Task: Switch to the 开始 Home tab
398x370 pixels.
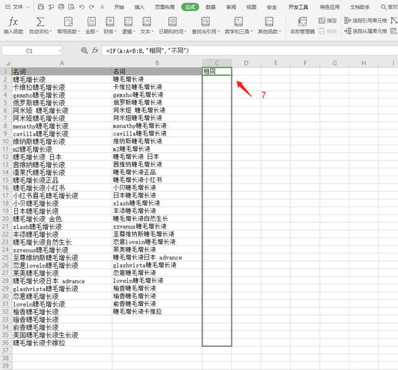Action: tap(119, 7)
